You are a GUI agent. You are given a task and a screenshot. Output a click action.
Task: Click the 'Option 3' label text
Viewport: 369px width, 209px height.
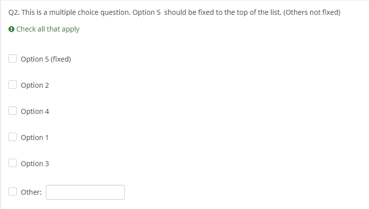tap(35, 164)
